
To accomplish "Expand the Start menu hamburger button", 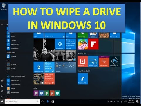I will pos(2,25).
